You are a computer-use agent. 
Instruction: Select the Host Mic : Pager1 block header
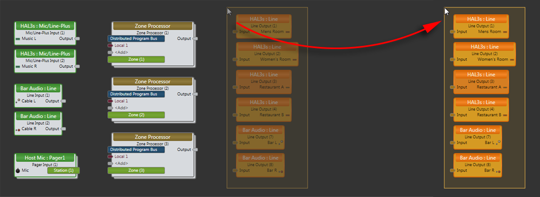45,158
